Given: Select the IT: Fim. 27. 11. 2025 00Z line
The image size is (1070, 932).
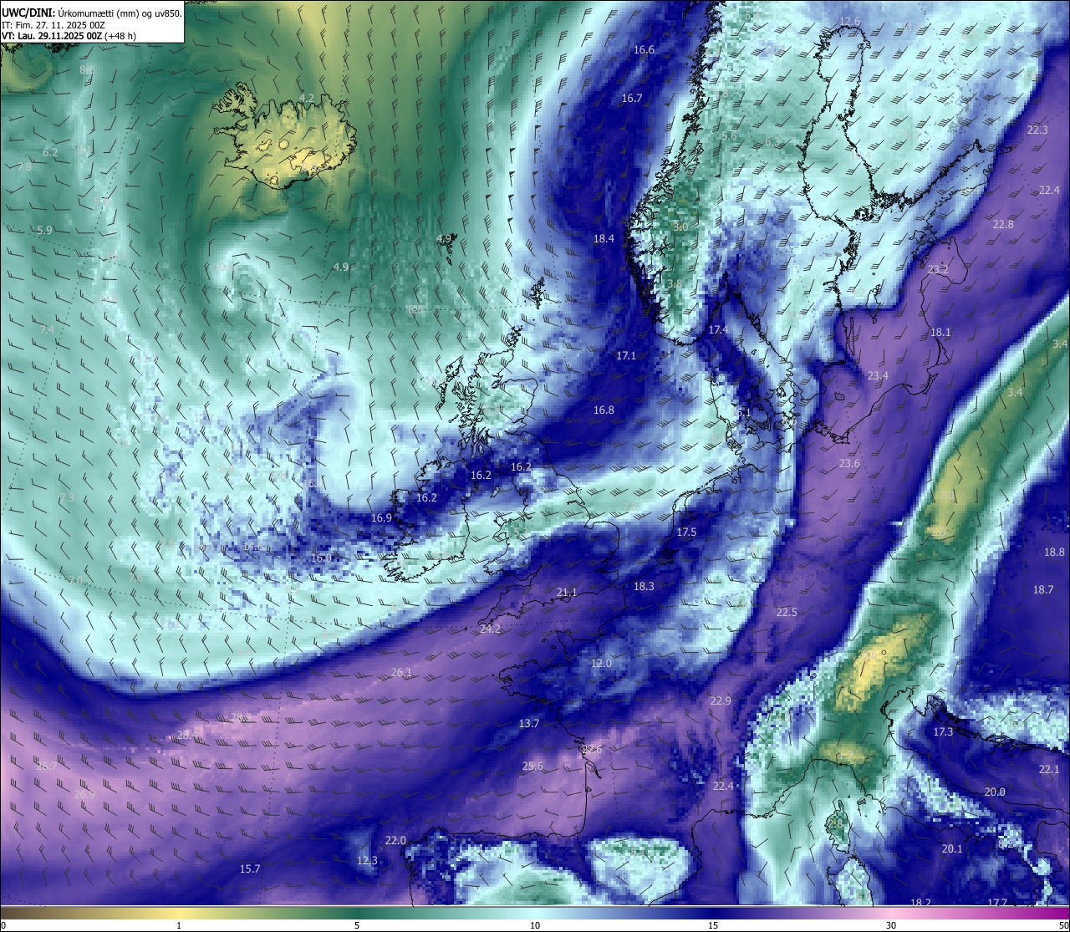Looking at the screenshot, I should [52, 24].
